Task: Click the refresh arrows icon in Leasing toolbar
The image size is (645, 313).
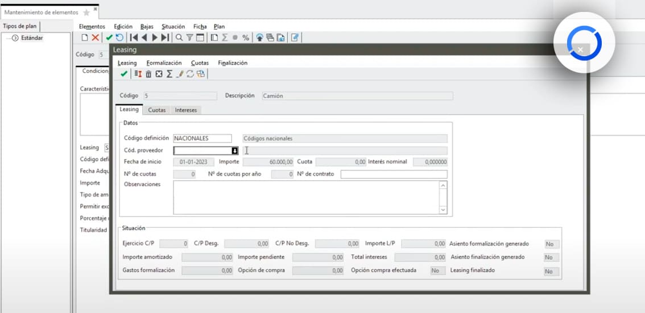Action: pyautogui.click(x=190, y=74)
